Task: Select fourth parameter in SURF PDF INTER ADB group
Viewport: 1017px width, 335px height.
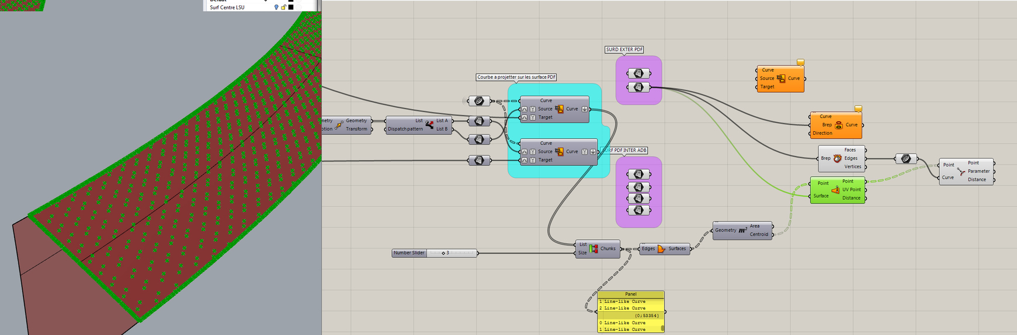Action: tap(638, 210)
